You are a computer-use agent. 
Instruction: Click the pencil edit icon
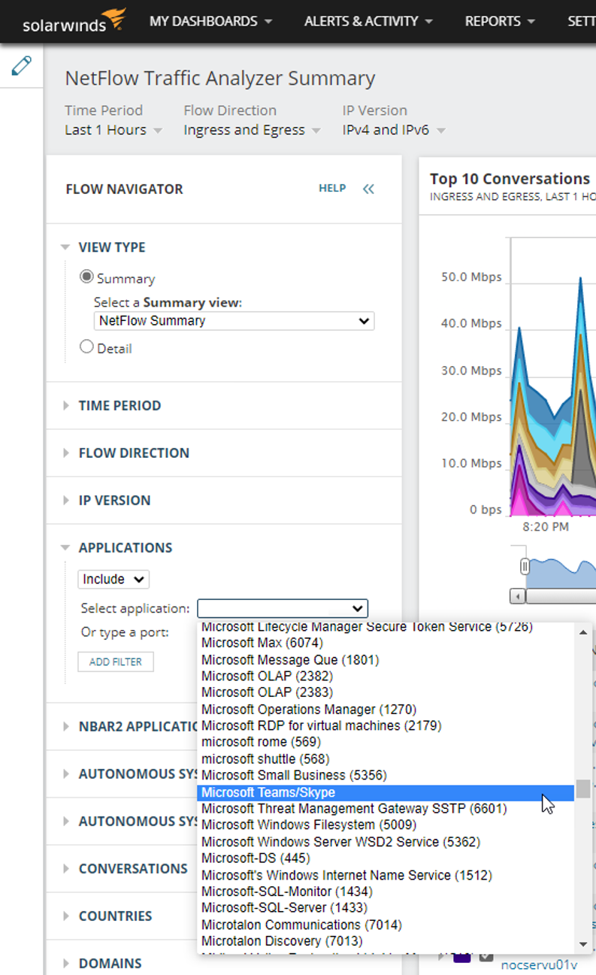pos(22,65)
